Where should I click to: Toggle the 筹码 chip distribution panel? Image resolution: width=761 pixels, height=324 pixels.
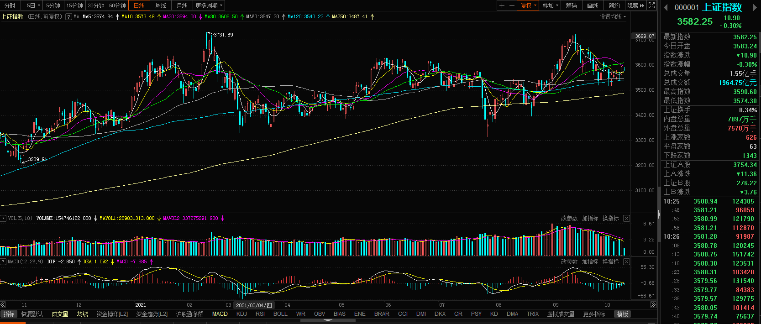click(571, 5)
